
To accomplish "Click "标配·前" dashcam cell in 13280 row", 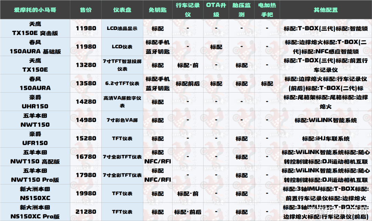I will (188, 65).
